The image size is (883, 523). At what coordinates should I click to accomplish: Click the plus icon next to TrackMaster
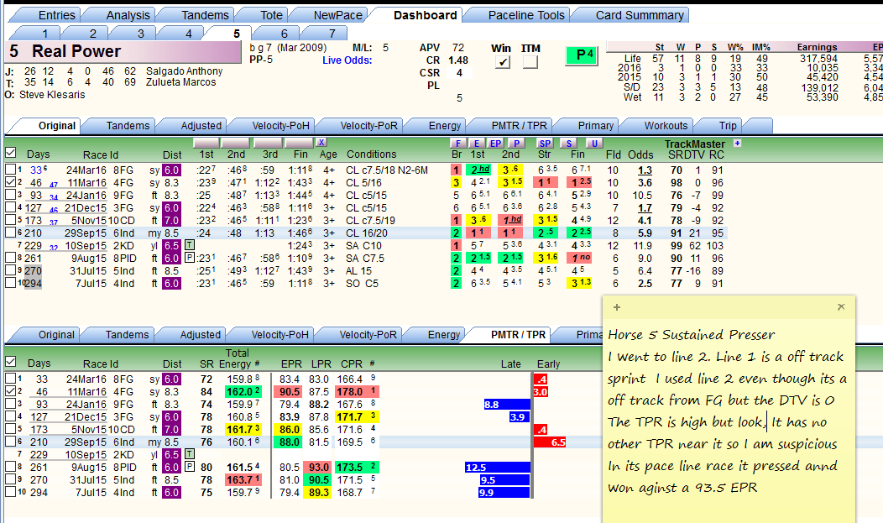(737, 143)
